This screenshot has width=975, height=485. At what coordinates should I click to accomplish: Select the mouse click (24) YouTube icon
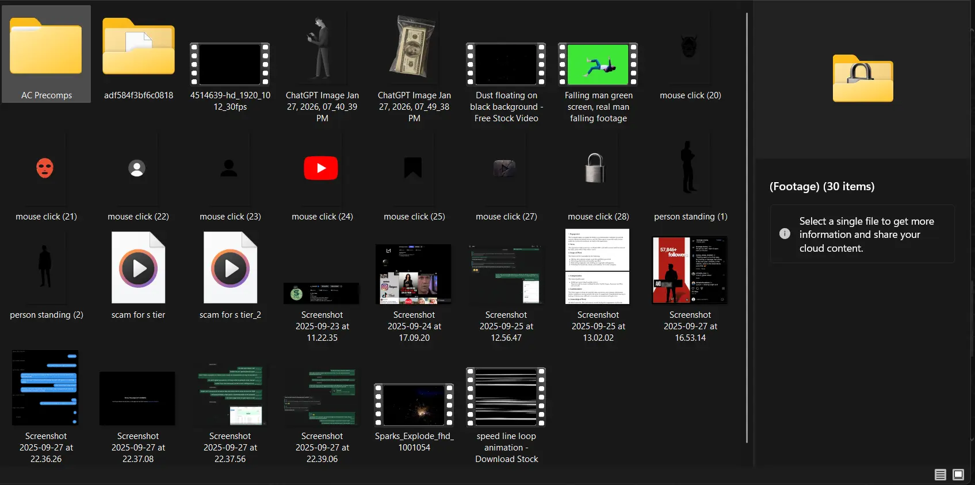tap(321, 168)
